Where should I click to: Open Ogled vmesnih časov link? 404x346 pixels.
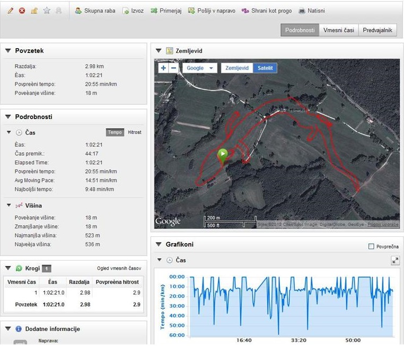click(x=119, y=268)
